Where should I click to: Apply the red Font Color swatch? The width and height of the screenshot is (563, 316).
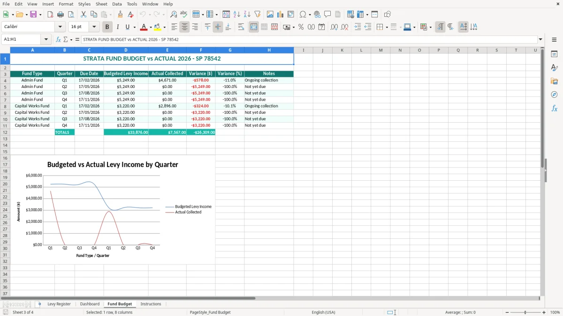(x=144, y=27)
